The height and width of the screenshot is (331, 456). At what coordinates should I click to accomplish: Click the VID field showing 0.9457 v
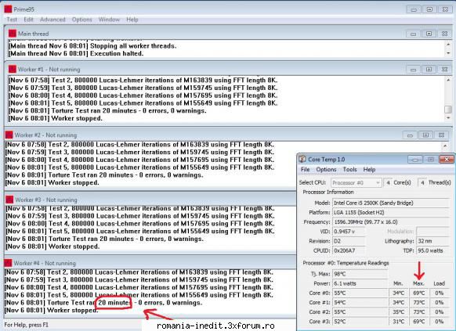click(x=349, y=232)
